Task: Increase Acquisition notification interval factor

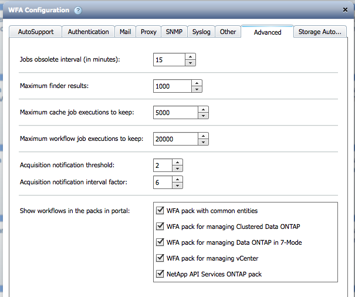Action: (x=177, y=179)
